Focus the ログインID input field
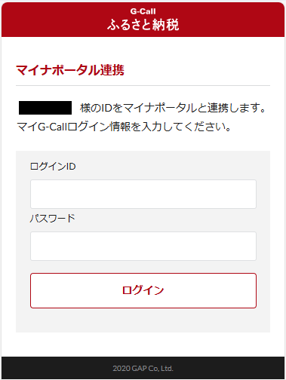 (x=143, y=194)
